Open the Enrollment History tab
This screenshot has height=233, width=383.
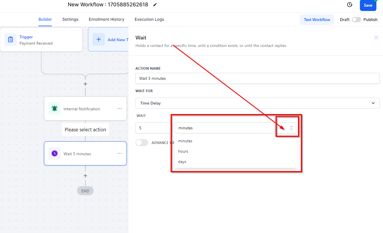(x=107, y=19)
